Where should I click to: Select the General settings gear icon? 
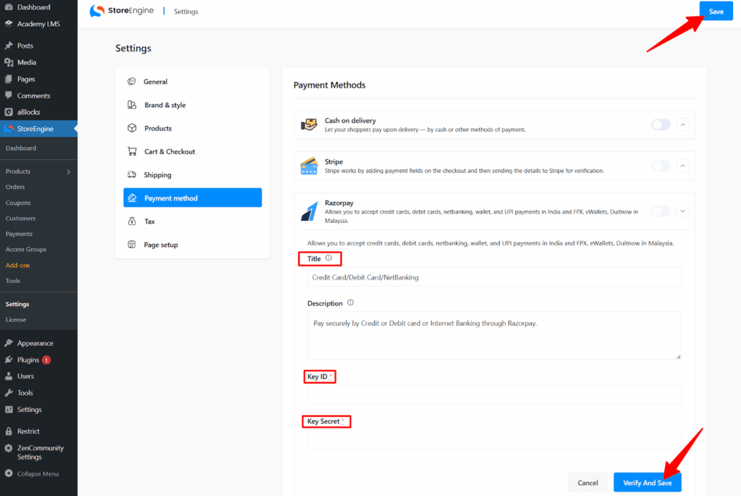[x=131, y=81]
